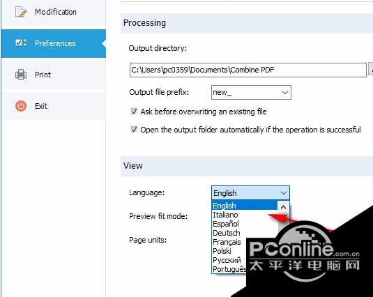
Task: Go to the Print menu item
Action: pyautogui.click(x=54, y=75)
